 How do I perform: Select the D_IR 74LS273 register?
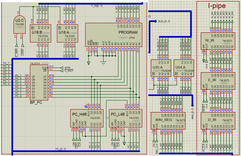218,121
